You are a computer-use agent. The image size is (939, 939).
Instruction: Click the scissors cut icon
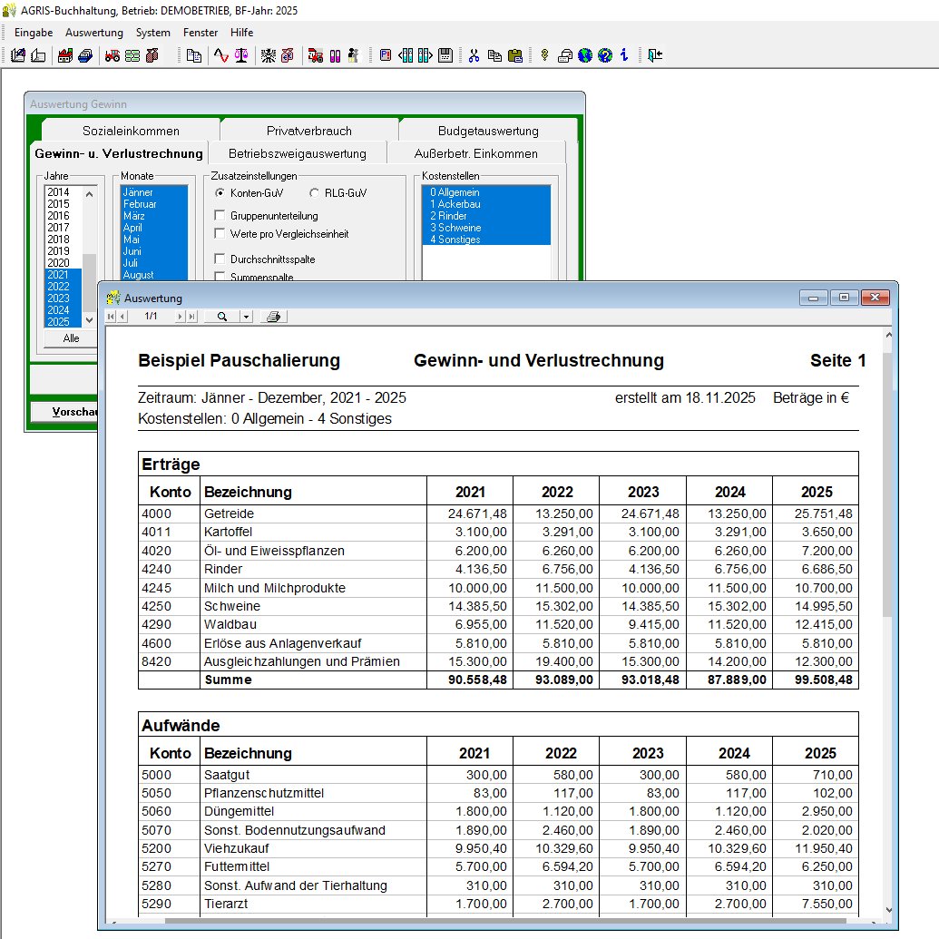[474, 55]
